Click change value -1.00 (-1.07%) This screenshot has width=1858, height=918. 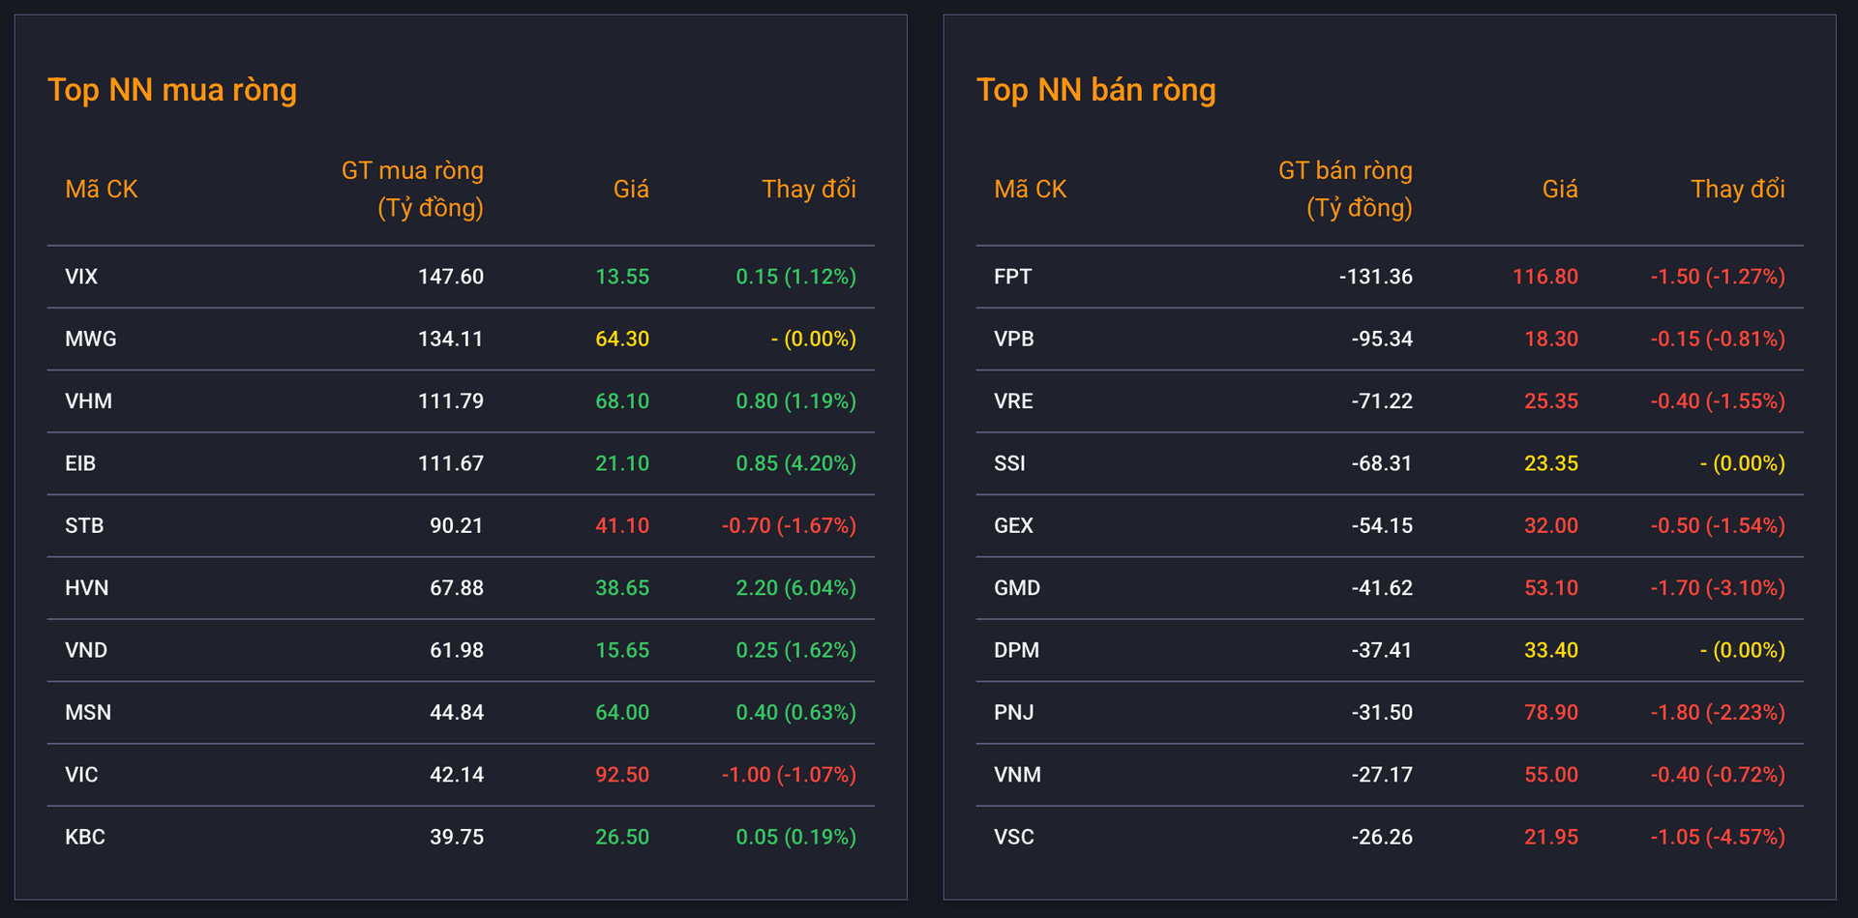789,774
